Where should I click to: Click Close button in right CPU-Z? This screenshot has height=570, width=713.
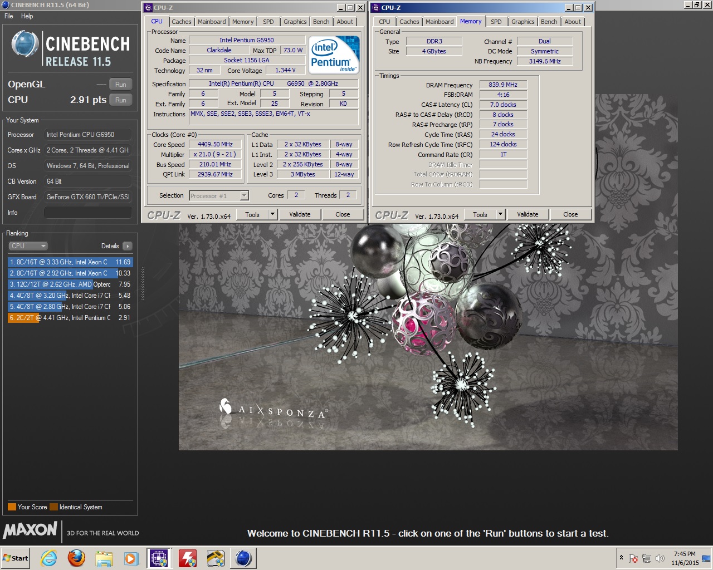tap(570, 214)
